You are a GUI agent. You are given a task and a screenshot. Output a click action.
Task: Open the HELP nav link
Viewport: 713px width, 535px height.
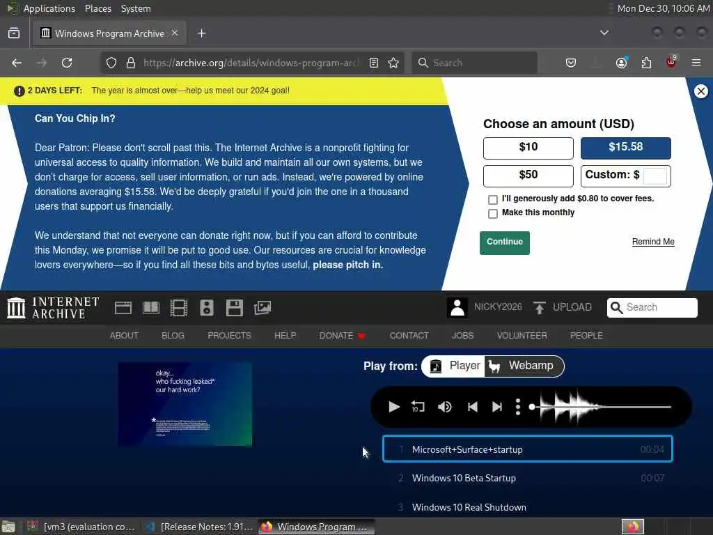pos(285,336)
